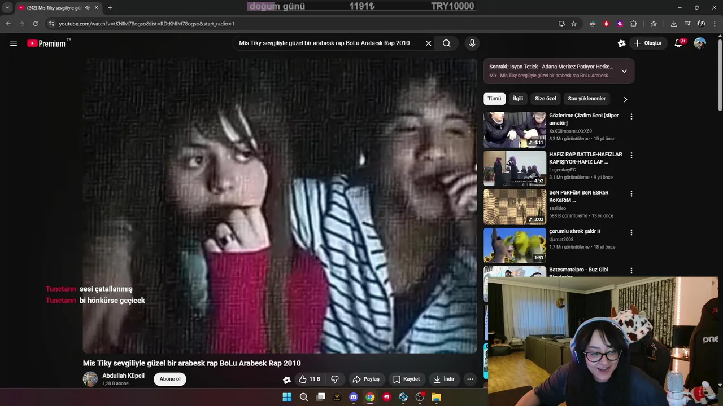Image resolution: width=723 pixels, height=406 pixels.
Task: Click the video player to pause
Action: pyautogui.click(x=280, y=206)
